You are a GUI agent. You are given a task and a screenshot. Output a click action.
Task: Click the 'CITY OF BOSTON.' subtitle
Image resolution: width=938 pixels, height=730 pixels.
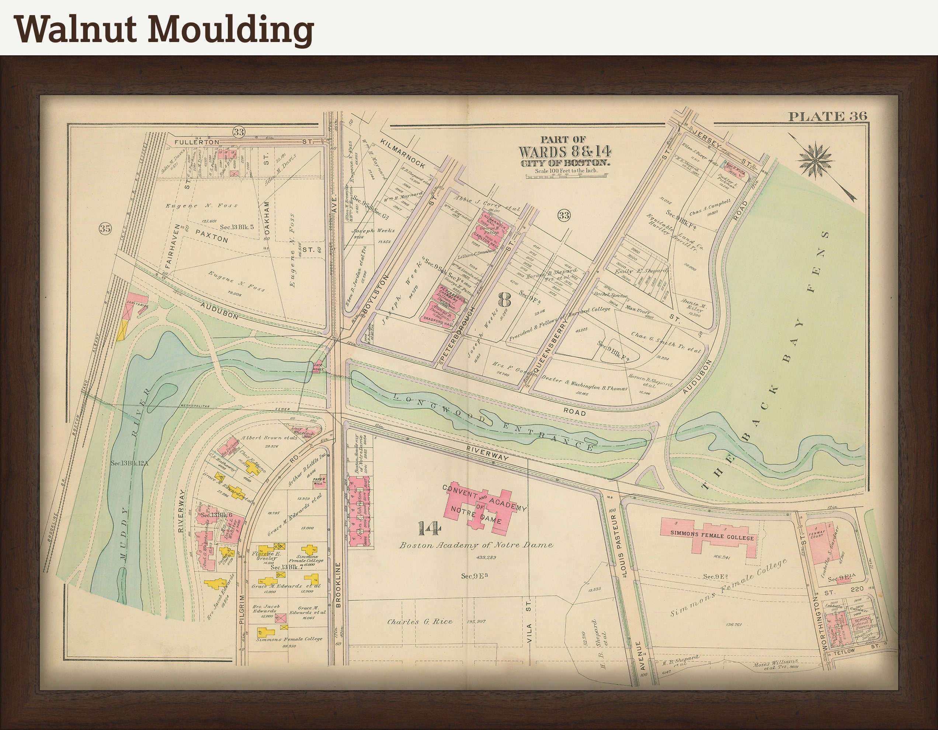pyautogui.click(x=565, y=164)
